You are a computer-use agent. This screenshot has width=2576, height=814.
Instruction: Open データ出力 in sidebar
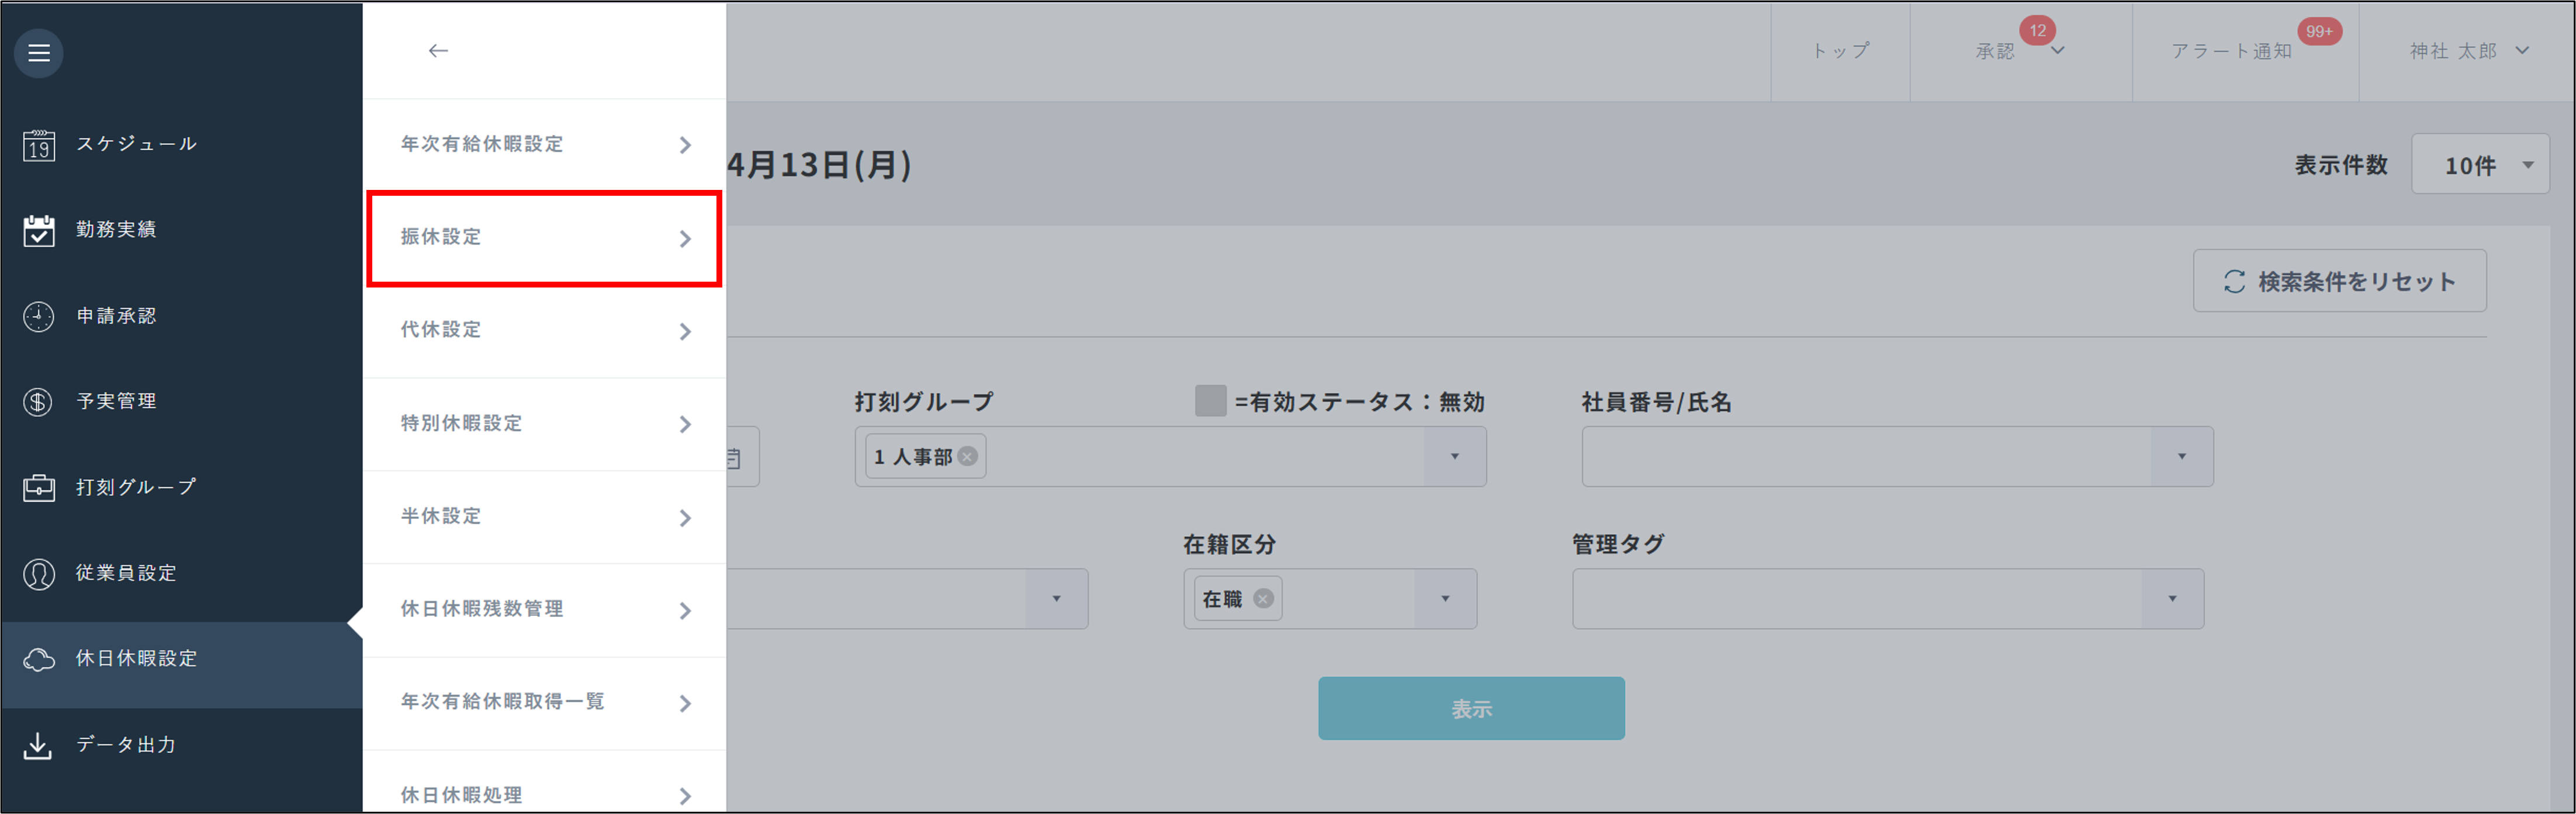pyautogui.click(x=181, y=746)
